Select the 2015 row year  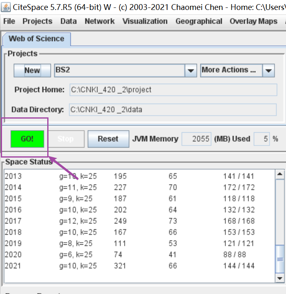[13, 199]
